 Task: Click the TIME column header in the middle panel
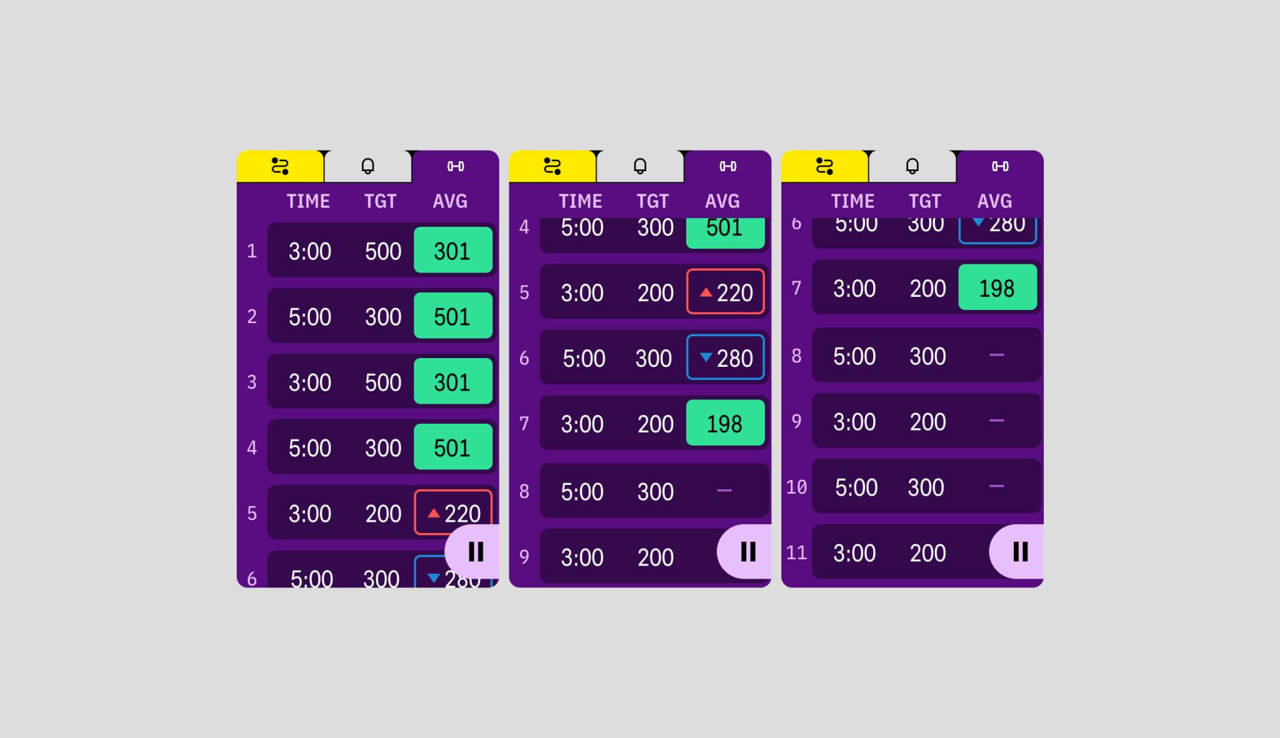581,201
